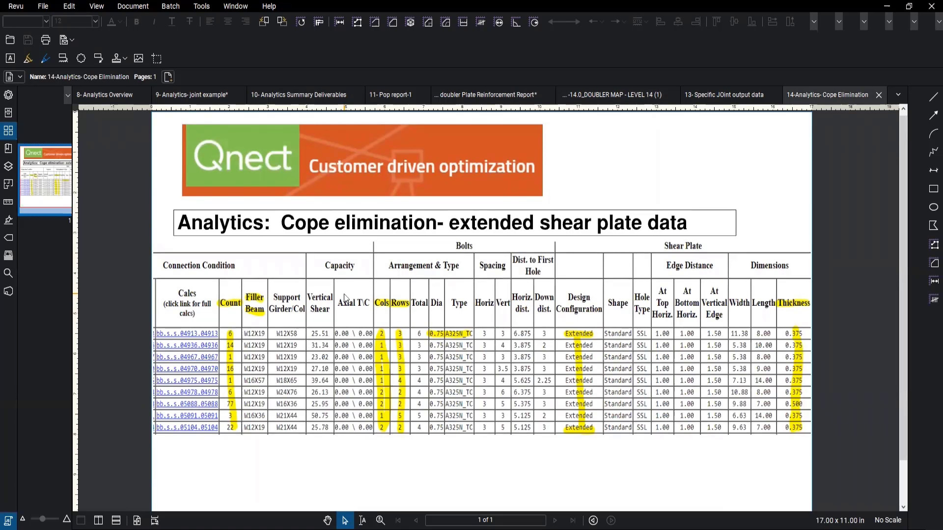Select the Cloud markup tool
The width and height of the screenshot is (943, 530).
[x=81, y=58]
